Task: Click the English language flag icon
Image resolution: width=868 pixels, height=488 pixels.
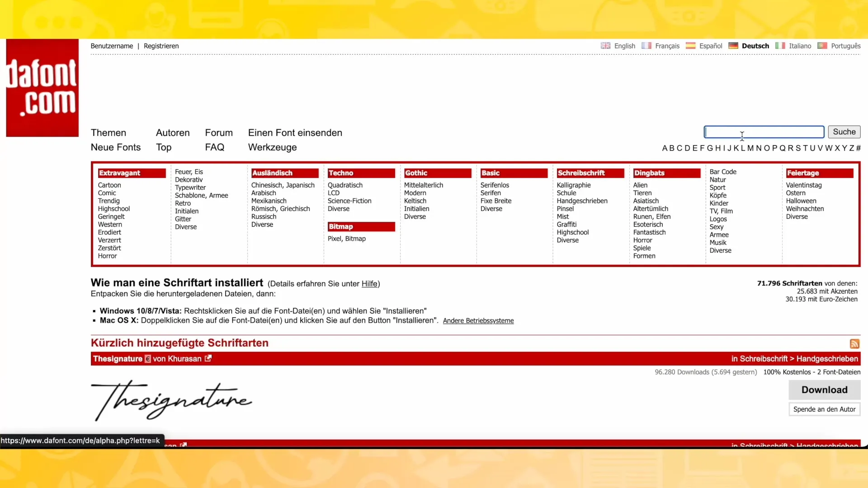Action: point(606,45)
